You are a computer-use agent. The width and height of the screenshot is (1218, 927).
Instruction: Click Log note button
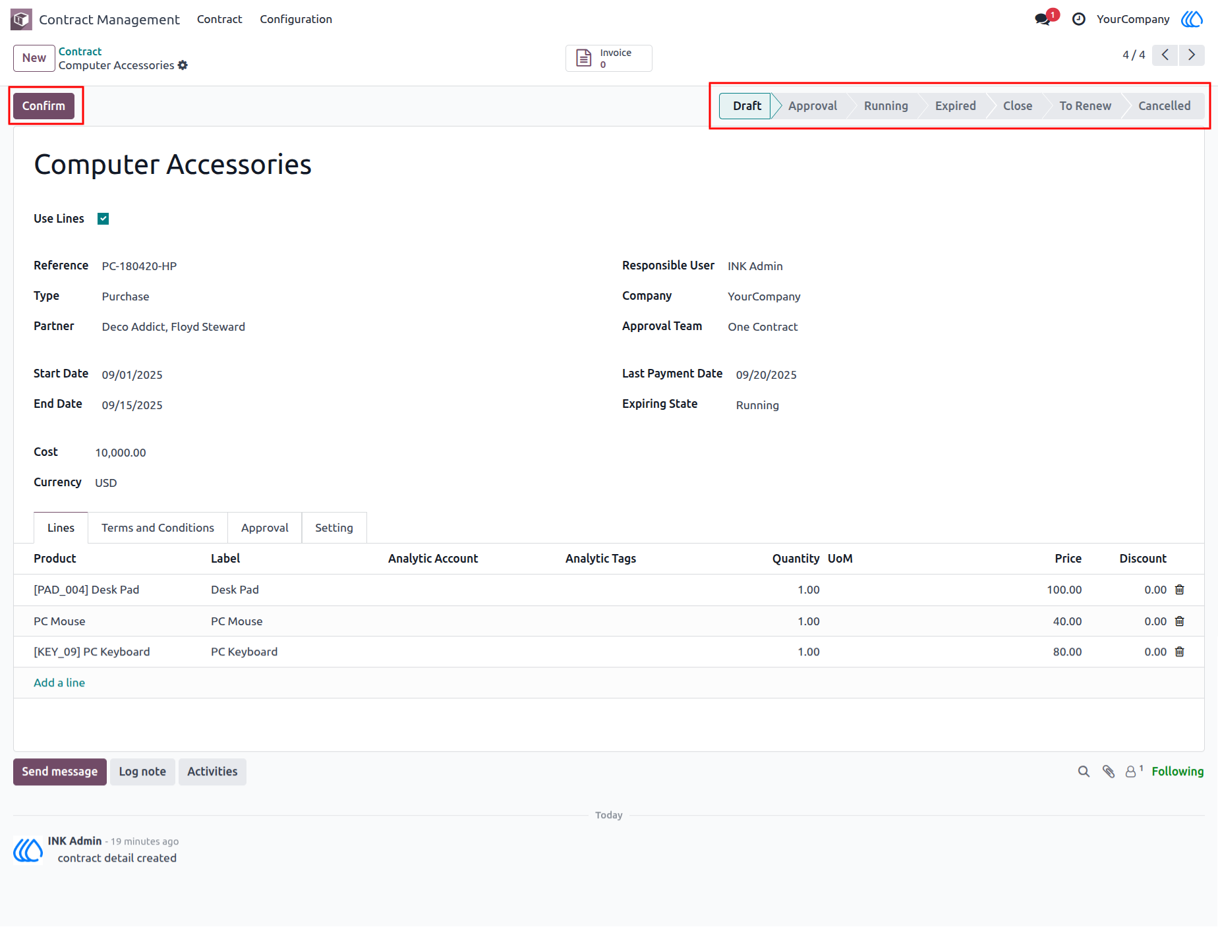[x=142, y=772]
